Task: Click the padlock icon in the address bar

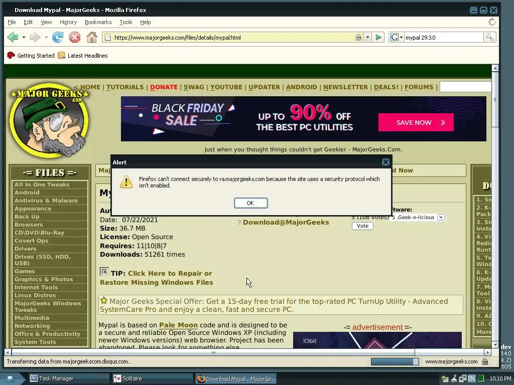Action: (x=358, y=37)
